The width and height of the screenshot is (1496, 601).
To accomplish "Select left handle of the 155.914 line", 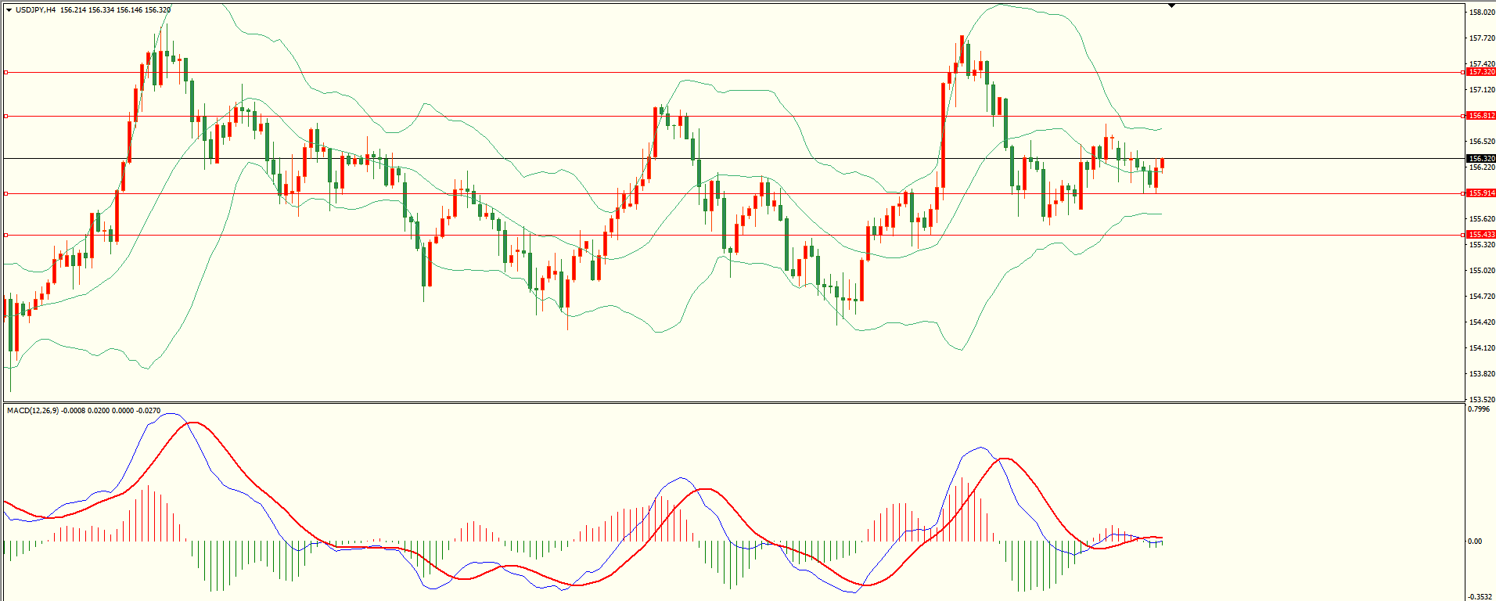I will pyautogui.click(x=6, y=193).
